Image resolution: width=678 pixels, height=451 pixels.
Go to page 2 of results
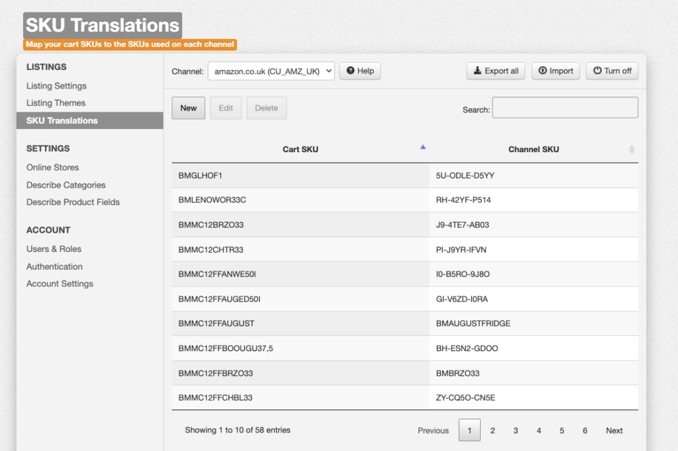pyautogui.click(x=493, y=430)
